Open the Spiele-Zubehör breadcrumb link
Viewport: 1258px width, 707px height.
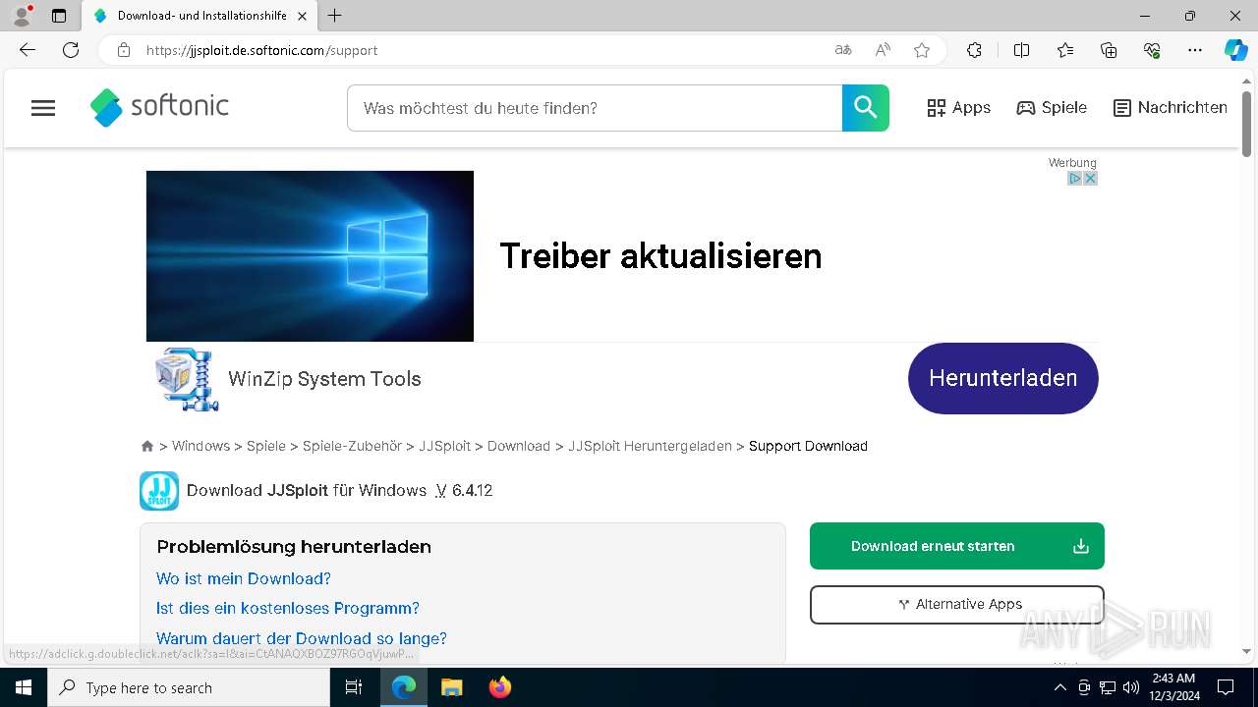(x=352, y=446)
